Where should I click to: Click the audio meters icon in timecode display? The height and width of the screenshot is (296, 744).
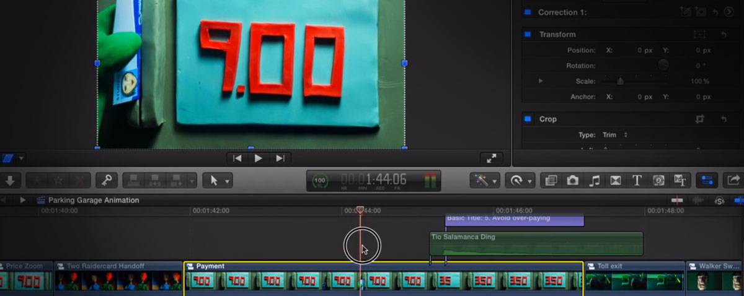point(430,181)
